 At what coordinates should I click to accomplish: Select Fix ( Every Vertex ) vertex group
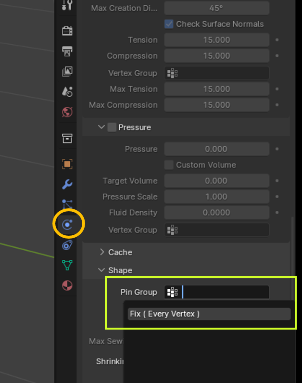coord(209,314)
